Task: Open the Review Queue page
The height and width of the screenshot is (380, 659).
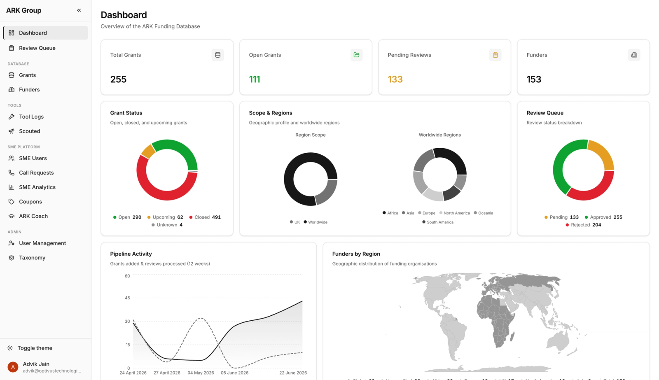Action: tap(45, 48)
